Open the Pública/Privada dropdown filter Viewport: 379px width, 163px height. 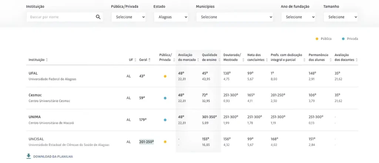[128, 17]
